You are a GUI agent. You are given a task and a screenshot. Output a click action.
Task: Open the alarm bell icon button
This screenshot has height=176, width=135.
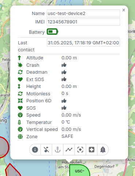(103, 150)
